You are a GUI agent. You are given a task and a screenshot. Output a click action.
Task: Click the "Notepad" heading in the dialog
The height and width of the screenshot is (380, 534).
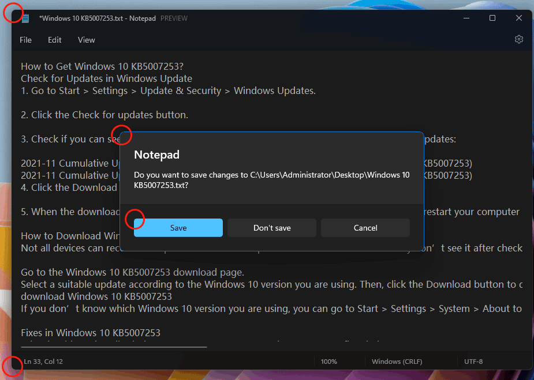pos(156,155)
